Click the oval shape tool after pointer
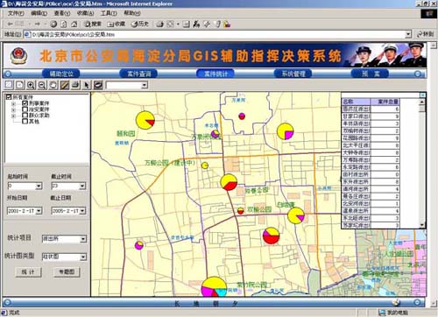Viewport: 438px width, 317px height. (98, 85)
